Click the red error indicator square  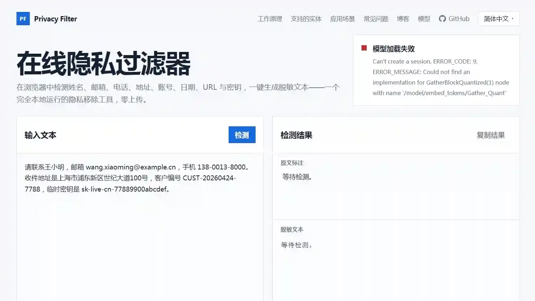click(364, 48)
